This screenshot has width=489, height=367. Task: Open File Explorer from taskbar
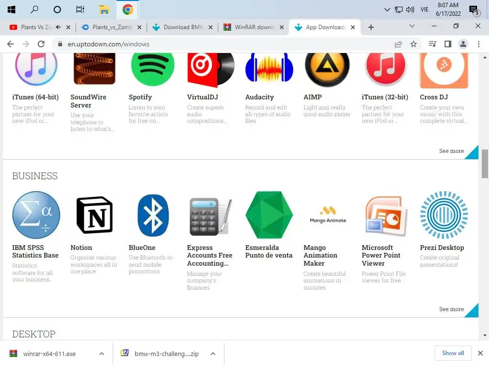104,10
